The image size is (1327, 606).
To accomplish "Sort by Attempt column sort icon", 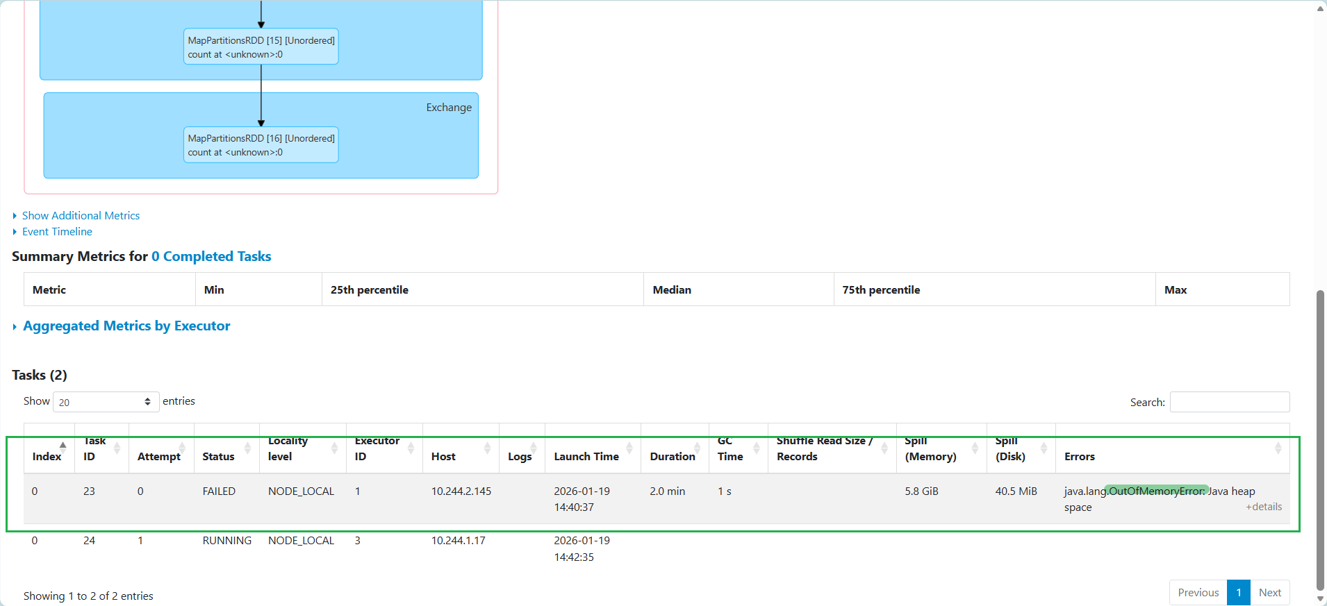I will pos(182,448).
